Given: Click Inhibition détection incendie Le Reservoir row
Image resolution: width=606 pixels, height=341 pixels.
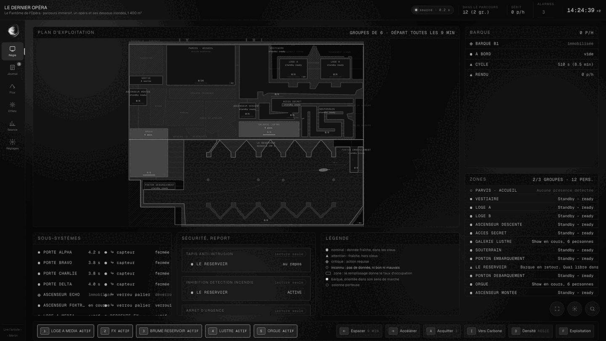Looking at the screenshot, I should 246,292.
